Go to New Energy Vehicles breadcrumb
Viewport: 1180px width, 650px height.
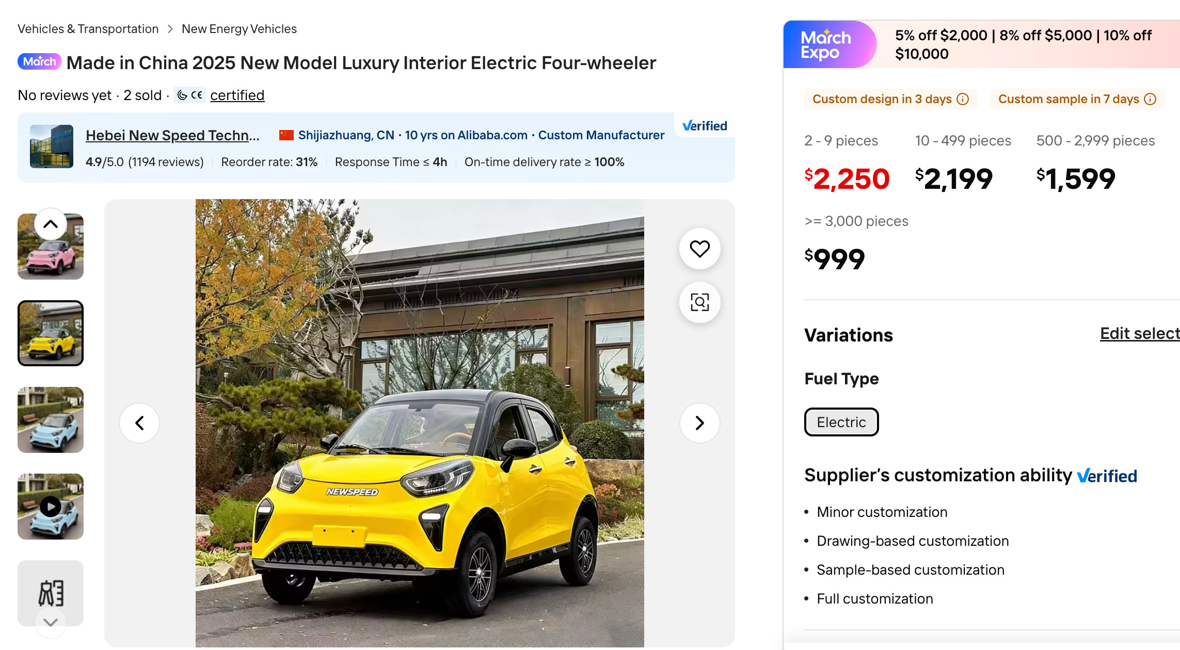239,29
